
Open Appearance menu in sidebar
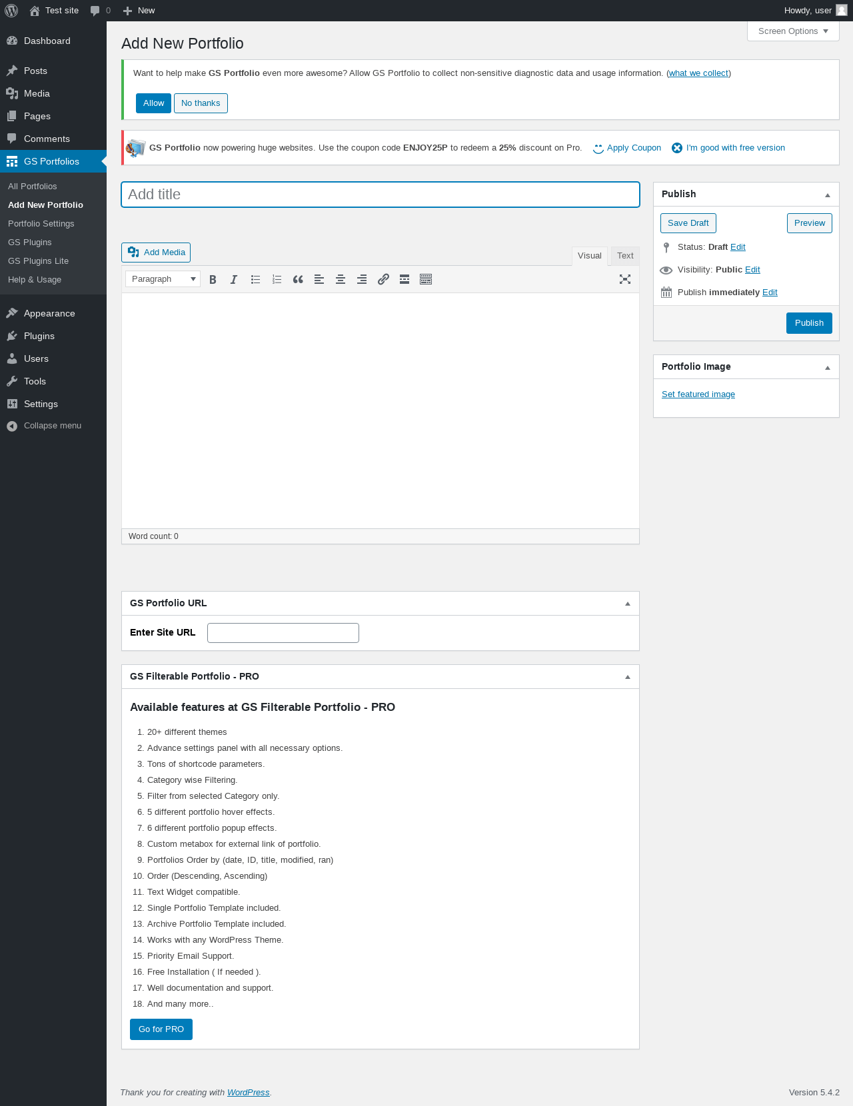[53, 313]
